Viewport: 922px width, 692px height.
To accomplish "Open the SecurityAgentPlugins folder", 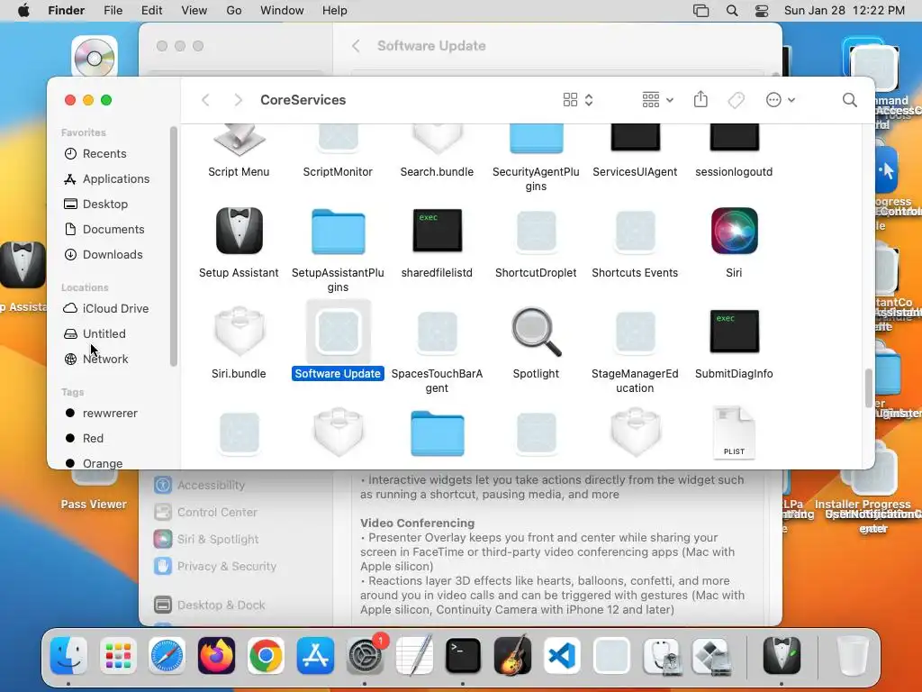I will pos(536,140).
